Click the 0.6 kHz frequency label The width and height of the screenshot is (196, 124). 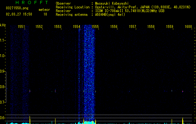(2, 118)
